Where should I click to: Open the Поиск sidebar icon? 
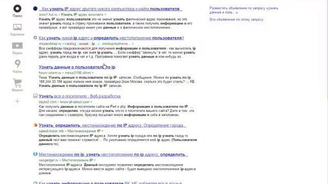tap(17, 9)
